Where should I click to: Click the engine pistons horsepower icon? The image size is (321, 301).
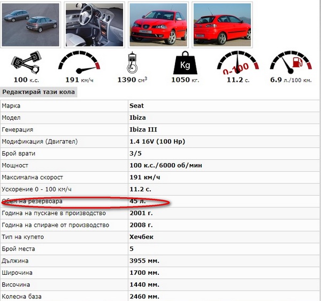tap(26, 63)
